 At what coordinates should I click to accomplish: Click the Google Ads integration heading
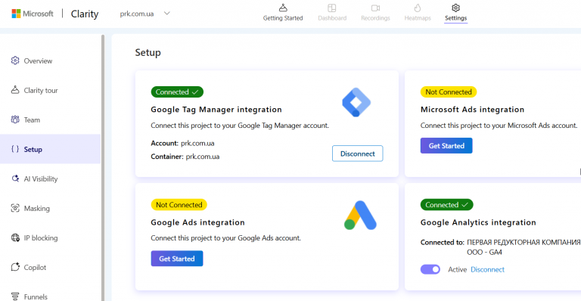(x=198, y=222)
